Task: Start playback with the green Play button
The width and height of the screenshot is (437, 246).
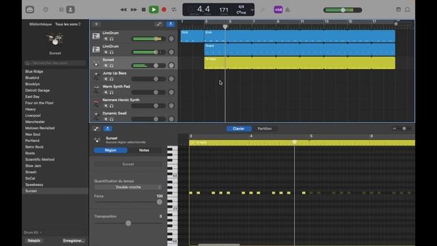Action: (154, 10)
